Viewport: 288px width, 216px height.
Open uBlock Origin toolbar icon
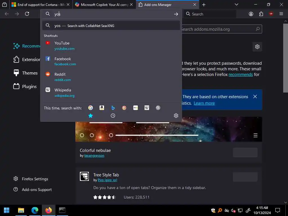(271, 14)
